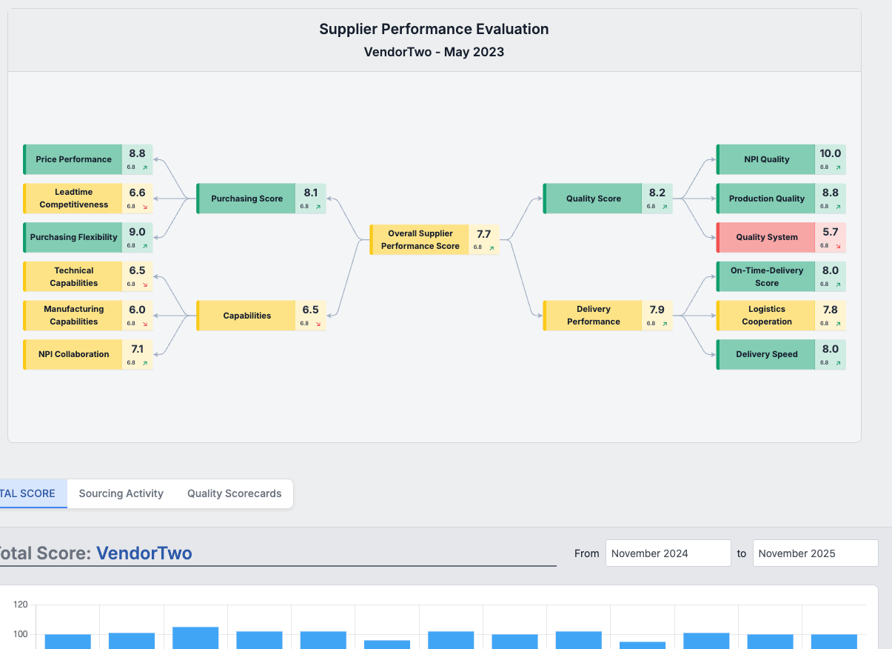Click the VendorTwo link in Total Score heading
The width and height of the screenshot is (892, 649).
pyautogui.click(x=144, y=553)
